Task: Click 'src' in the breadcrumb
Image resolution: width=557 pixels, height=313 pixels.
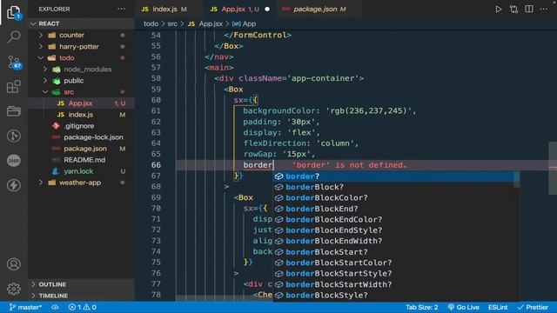Action: tap(172, 23)
